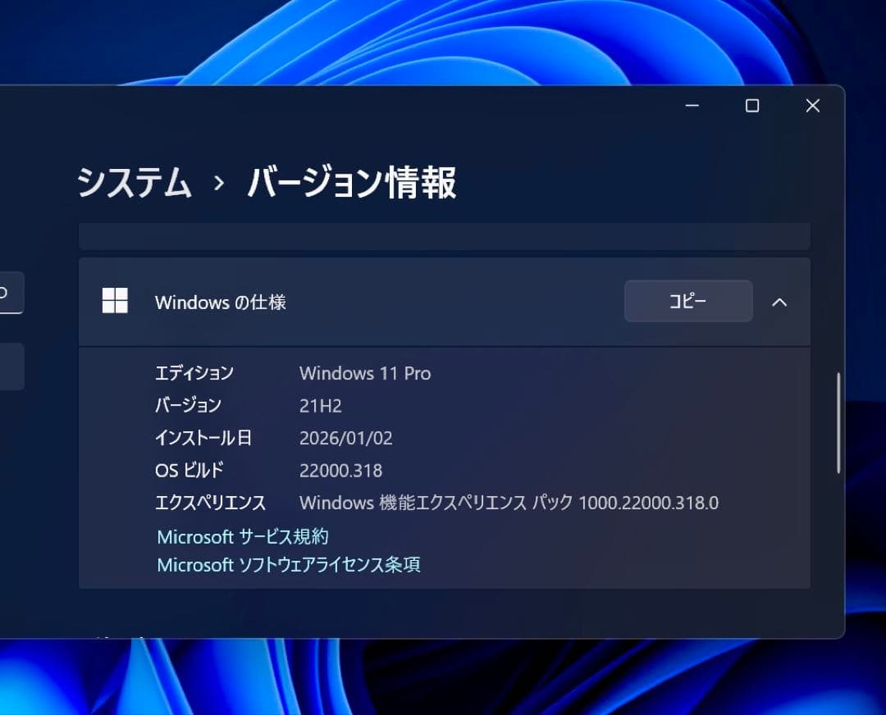Select the 21H2 version value
The width and height of the screenshot is (886, 715).
[x=321, y=405]
